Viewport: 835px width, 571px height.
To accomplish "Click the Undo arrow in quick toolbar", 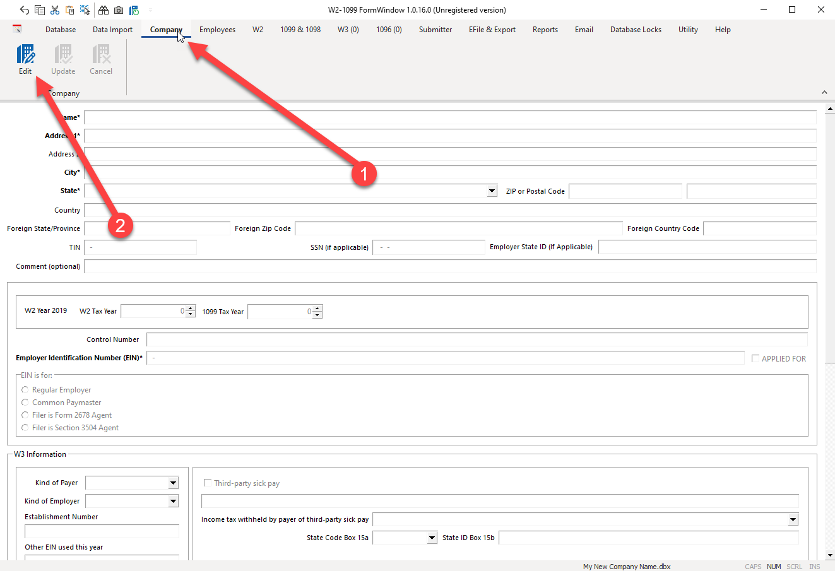I will (24, 10).
